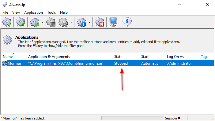Open the File menu

(5, 12)
